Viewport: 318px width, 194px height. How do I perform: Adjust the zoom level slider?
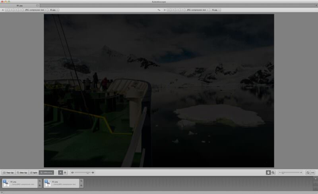[x=290, y=173]
